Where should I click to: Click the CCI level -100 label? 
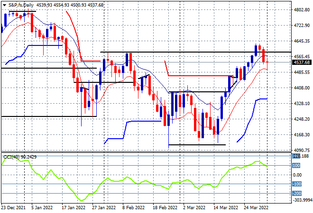(x=297, y=184)
